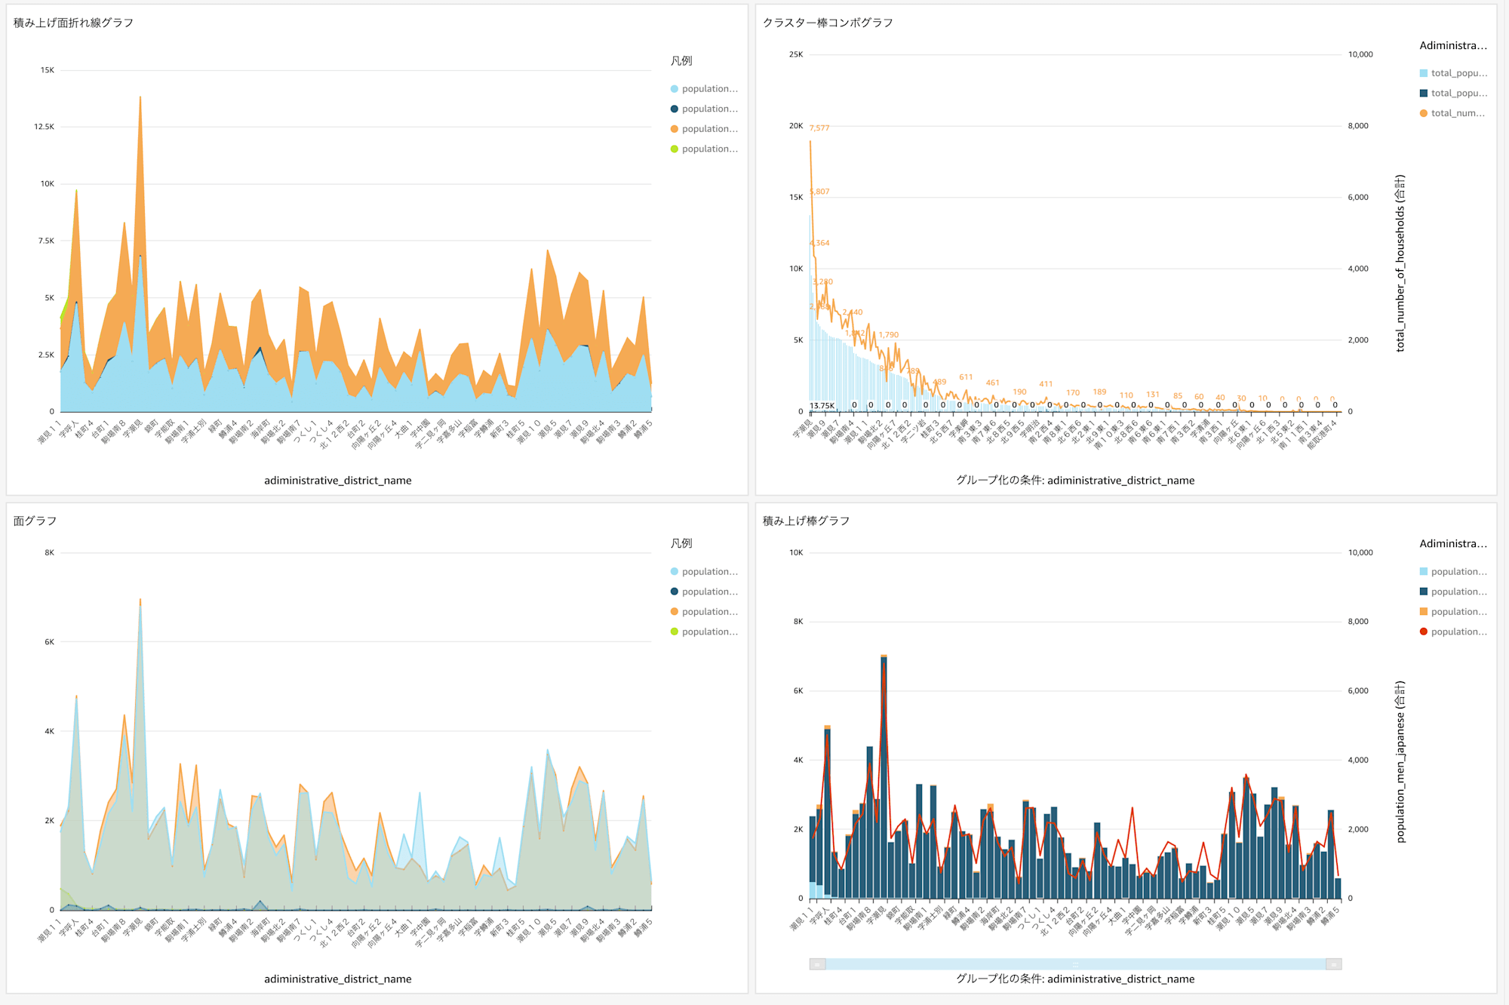1509x1005 pixels.
Task: Click グループ化の条件 axis title in combo chart
Action: pos(1075,481)
